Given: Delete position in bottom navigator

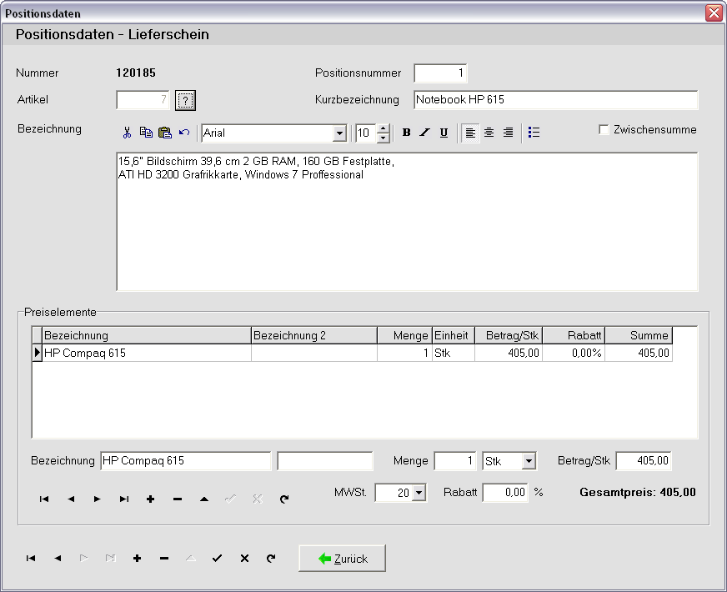Looking at the screenshot, I should coord(164,558).
